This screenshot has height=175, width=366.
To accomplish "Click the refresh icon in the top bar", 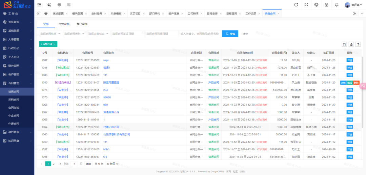I will pos(296,5).
